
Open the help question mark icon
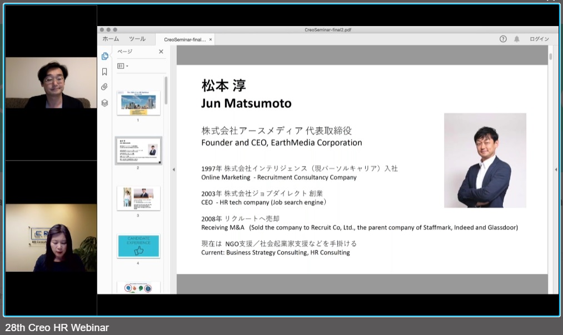point(503,39)
